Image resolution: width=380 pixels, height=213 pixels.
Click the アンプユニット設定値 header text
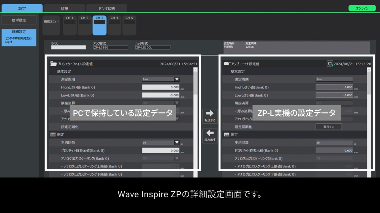coord(245,64)
